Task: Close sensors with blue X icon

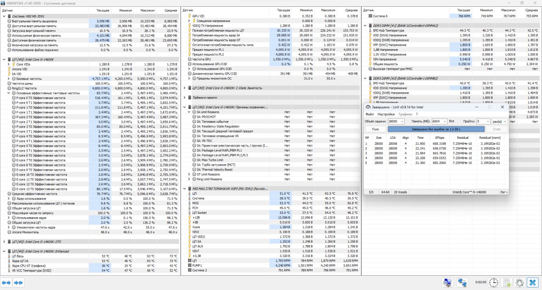Action: [x=533, y=282]
